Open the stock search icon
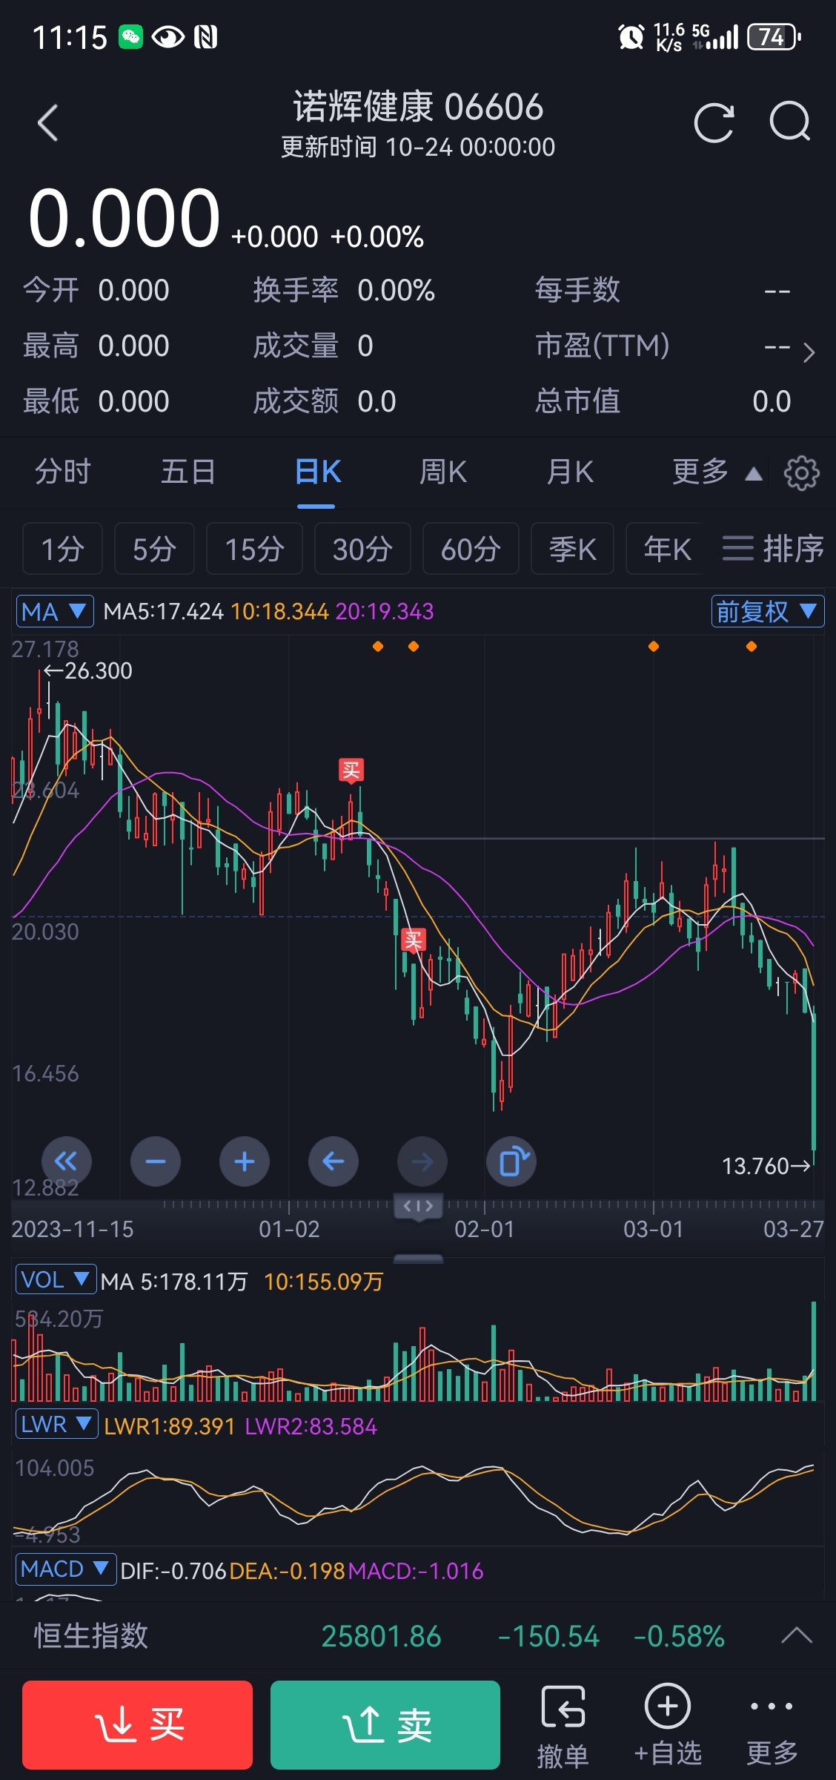The height and width of the screenshot is (1780, 836). pos(790,122)
